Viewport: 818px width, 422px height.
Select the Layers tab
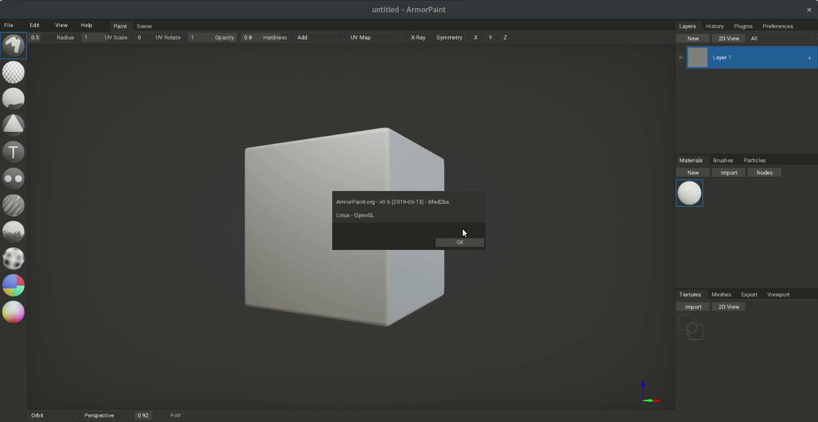pos(687,26)
